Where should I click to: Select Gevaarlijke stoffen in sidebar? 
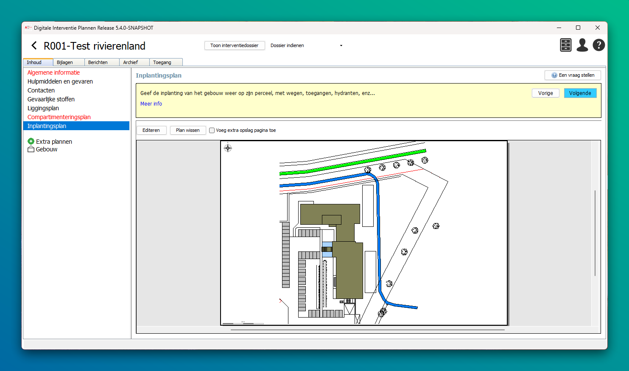[76, 99]
